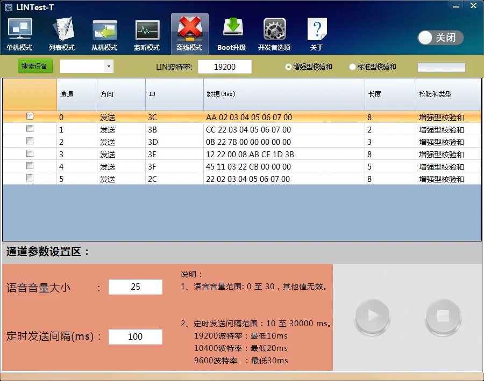Click the empty status field beside 标准型校验和
The height and width of the screenshot is (381, 484).
(442, 67)
